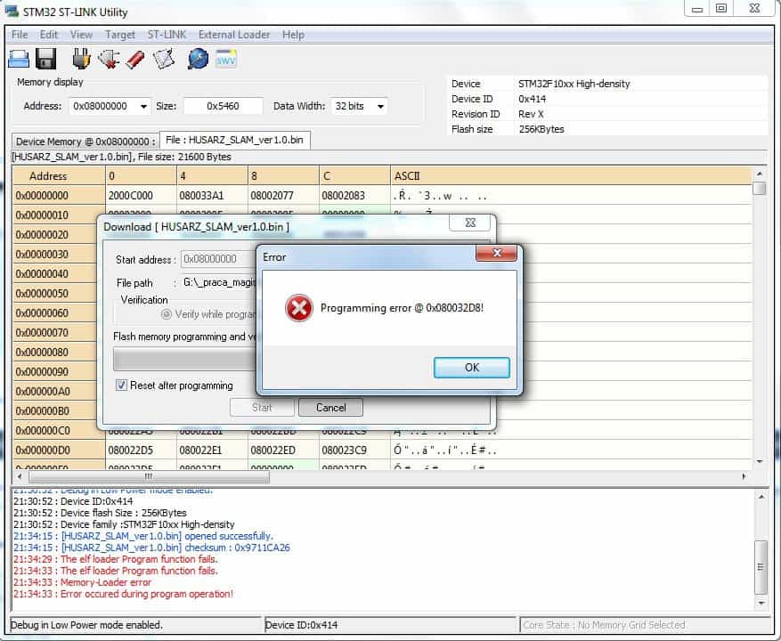Click the STM32 ST-LINK Utility title icon
781x641 pixels.
point(12,12)
